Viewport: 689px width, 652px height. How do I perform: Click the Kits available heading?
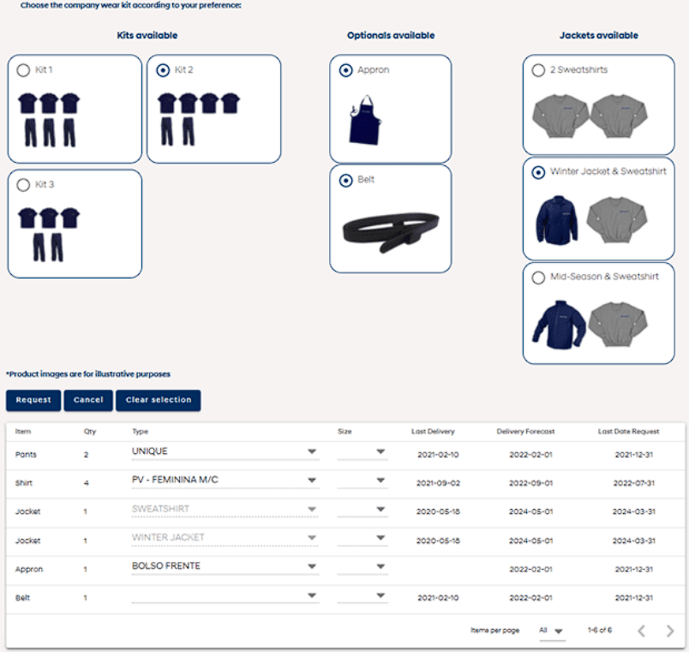point(147,36)
